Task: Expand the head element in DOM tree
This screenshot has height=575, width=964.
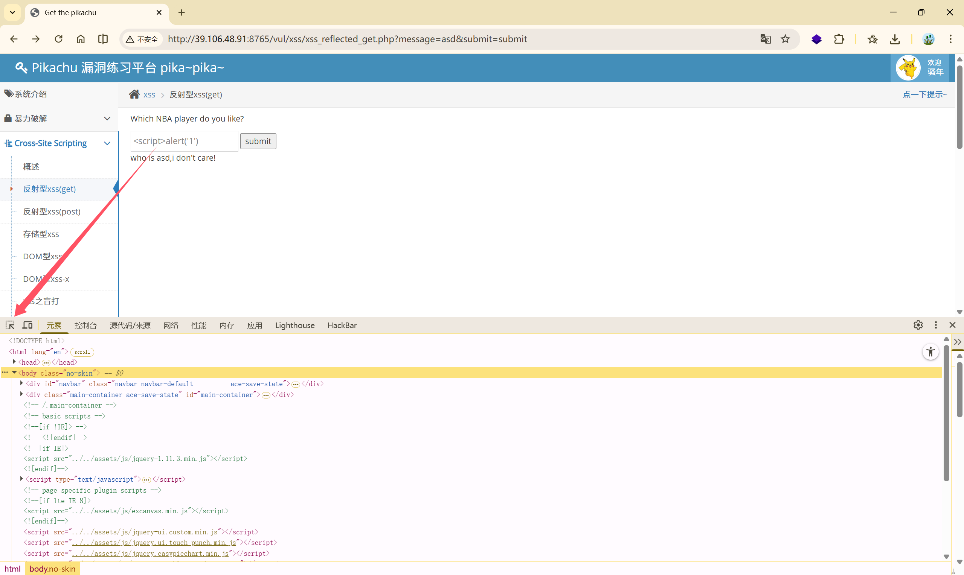Action: [x=14, y=362]
